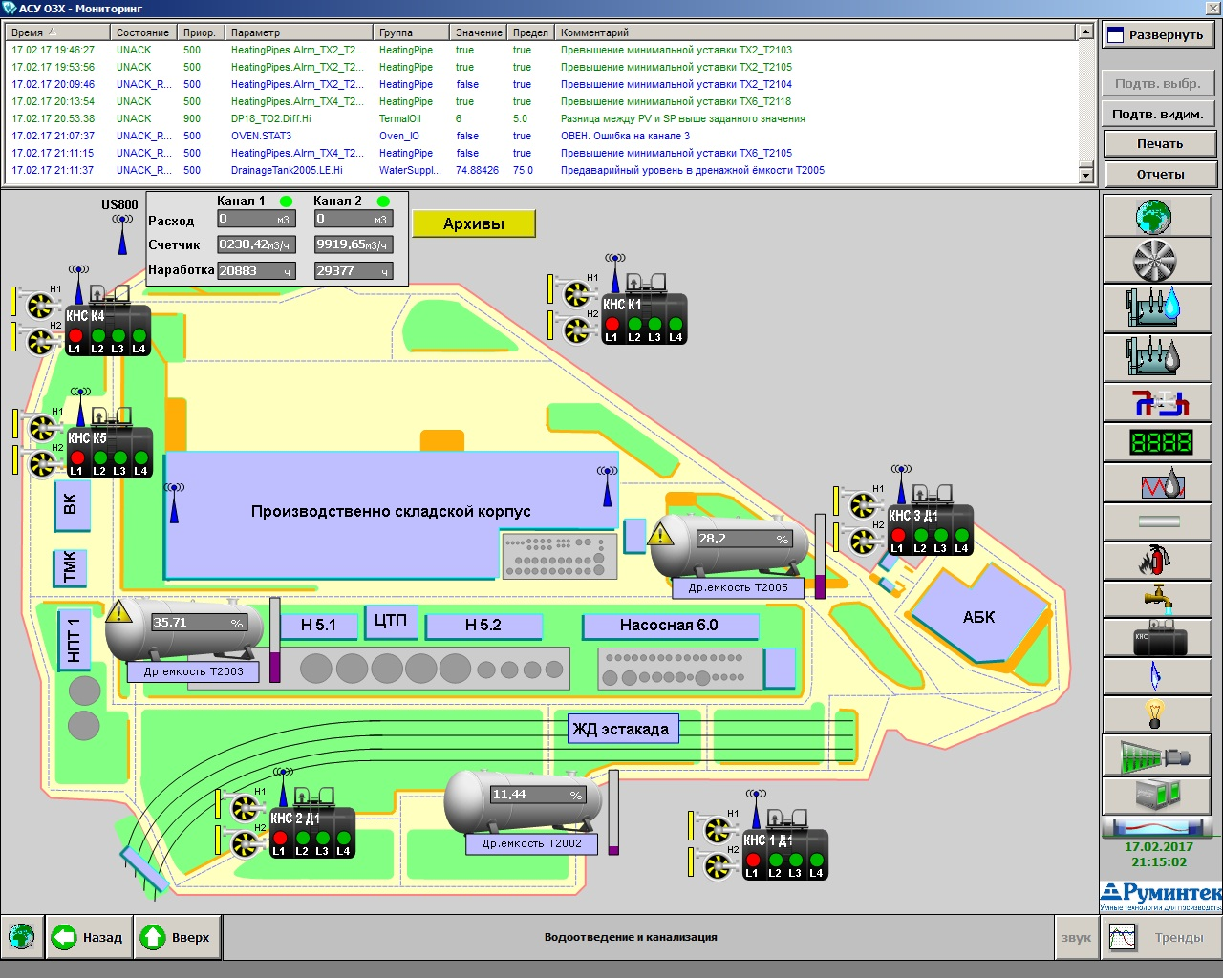Open the Насосная 6.0 building label
This screenshot has height=978, width=1223.
(670, 626)
